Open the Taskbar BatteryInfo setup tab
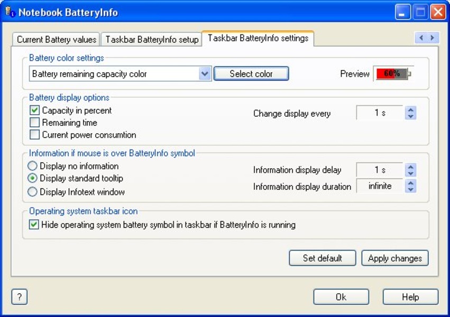The height and width of the screenshot is (317, 450). (x=152, y=39)
